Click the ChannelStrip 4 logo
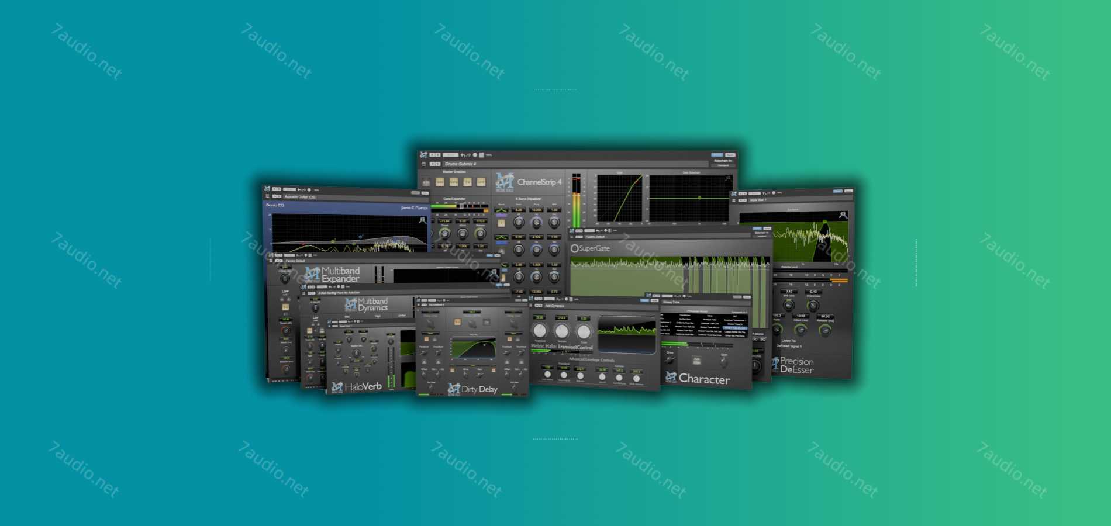1111x526 pixels. (529, 182)
